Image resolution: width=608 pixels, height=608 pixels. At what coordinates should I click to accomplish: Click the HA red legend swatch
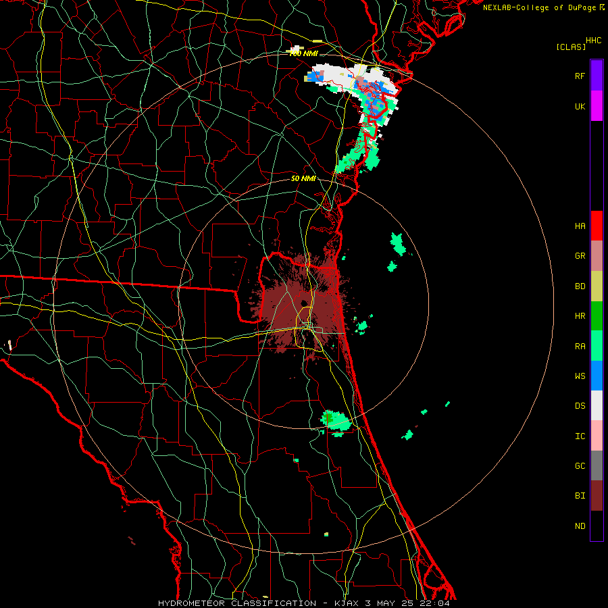pyautogui.click(x=597, y=226)
